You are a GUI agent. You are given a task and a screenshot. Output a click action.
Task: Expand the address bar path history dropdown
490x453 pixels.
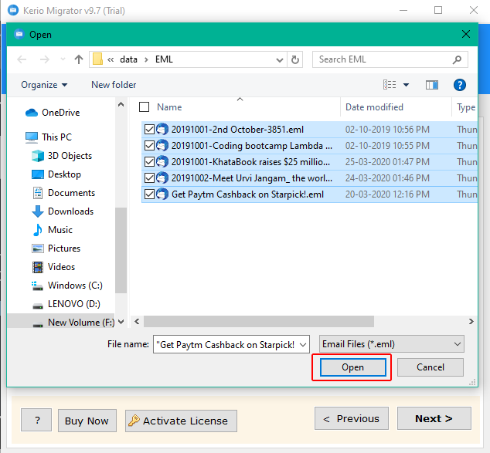click(278, 59)
